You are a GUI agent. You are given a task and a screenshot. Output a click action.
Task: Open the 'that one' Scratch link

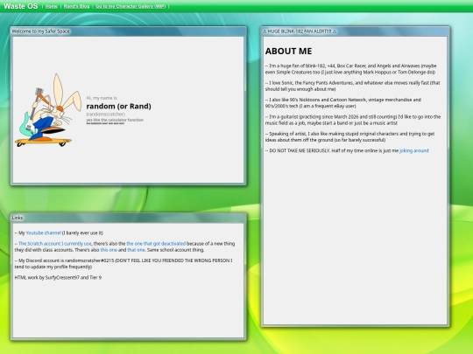click(136, 250)
